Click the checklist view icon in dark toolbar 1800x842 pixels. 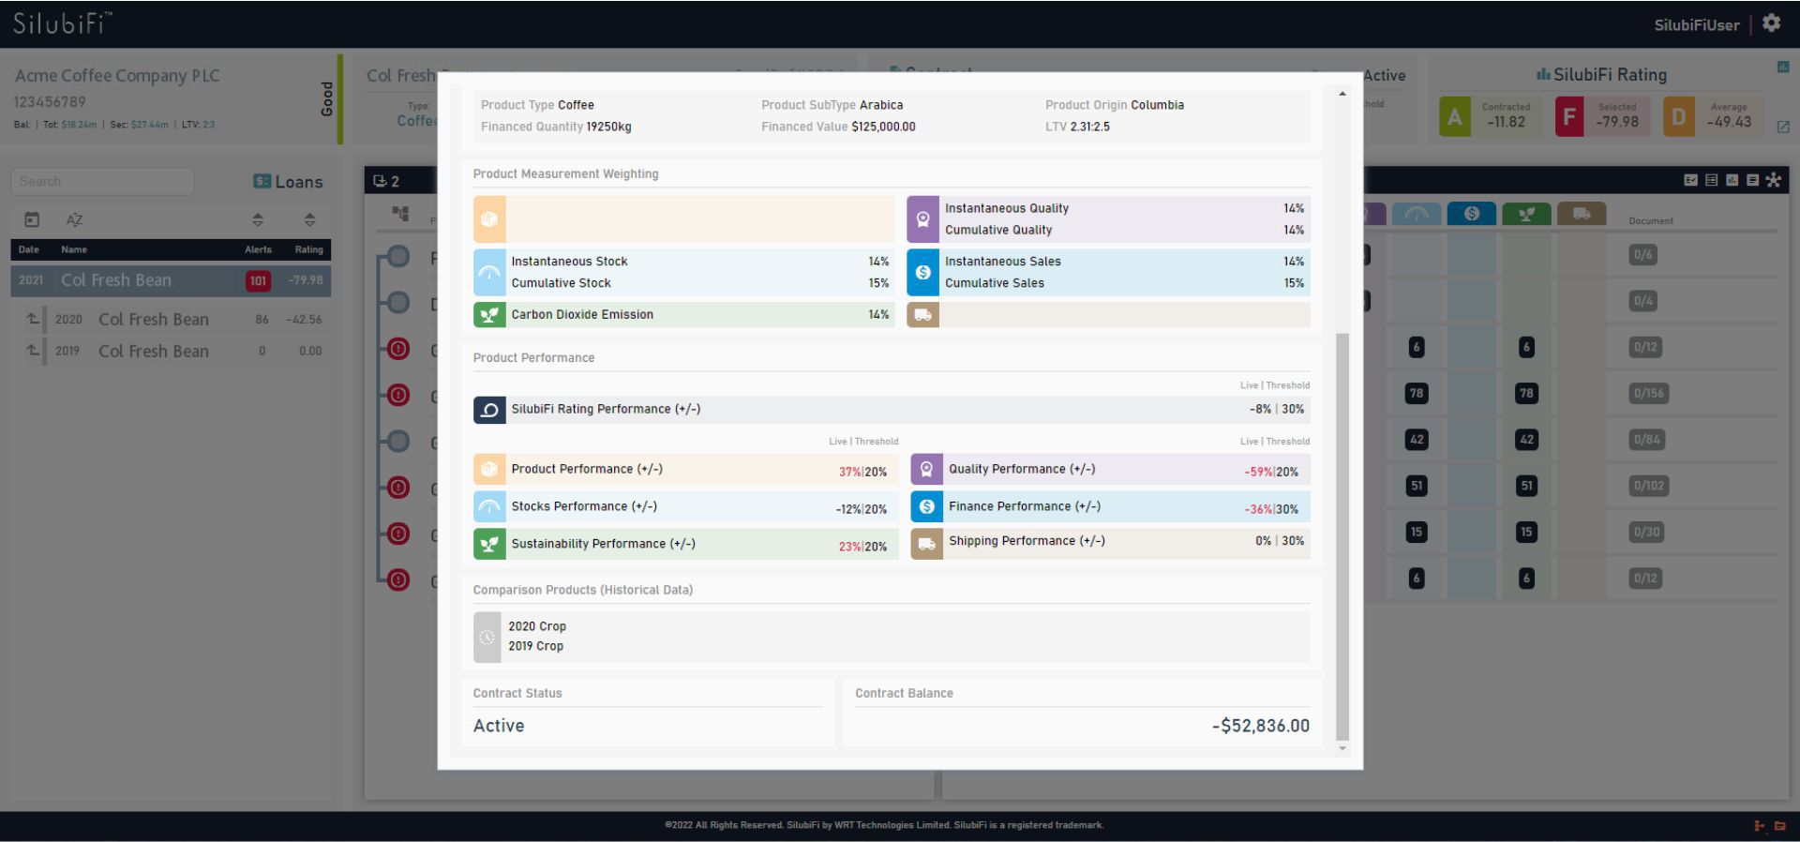coord(1690,180)
